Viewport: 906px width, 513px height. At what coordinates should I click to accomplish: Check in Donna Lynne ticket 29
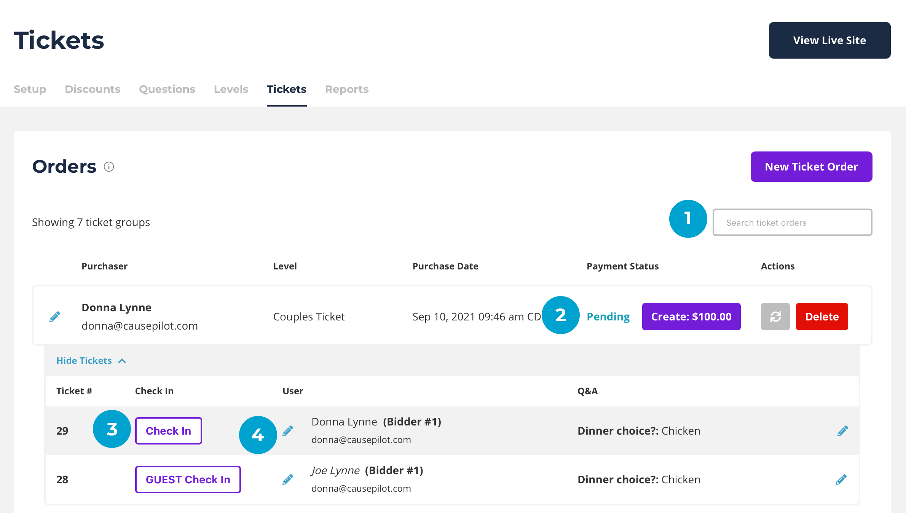(x=168, y=431)
